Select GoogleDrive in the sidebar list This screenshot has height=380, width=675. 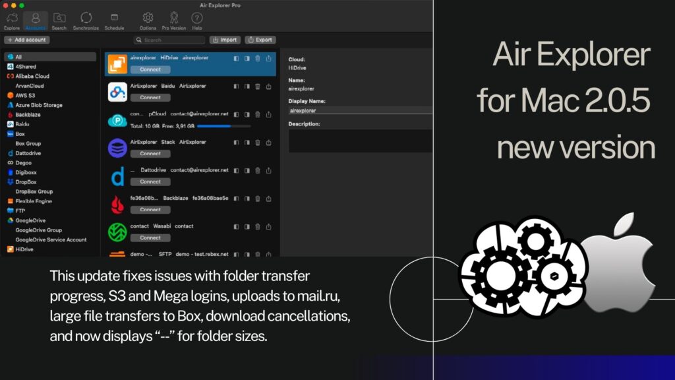pyautogui.click(x=29, y=220)
